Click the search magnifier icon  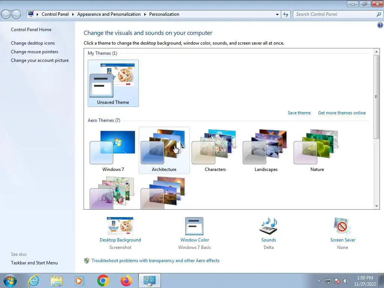pyautogui.click(x=379, y=15)
